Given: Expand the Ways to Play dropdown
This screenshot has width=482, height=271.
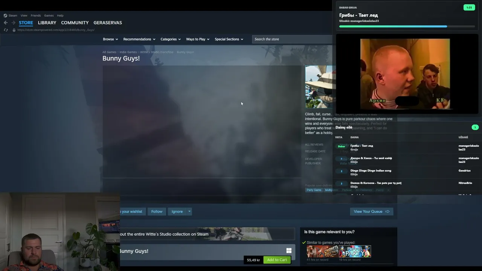Looking at the screenshot, I should pyautogui.click(x=198, y=39).
